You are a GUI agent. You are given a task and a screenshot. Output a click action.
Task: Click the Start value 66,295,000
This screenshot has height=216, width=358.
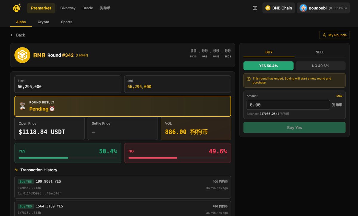point(30,87)
